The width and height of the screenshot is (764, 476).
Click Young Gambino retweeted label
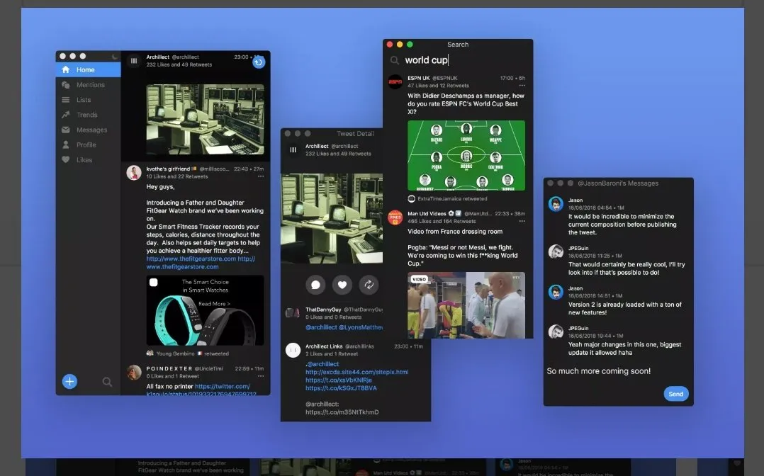[x=188, y=353]
